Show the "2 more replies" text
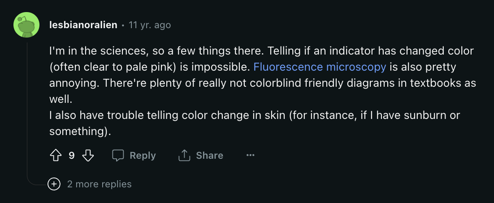 pos(99,184)
